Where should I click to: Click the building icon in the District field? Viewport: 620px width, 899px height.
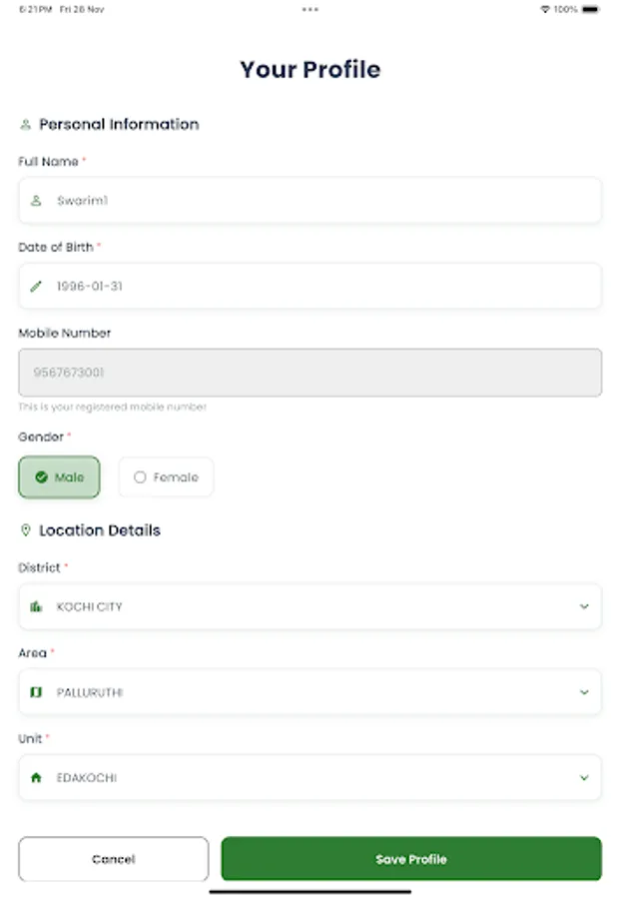point(38,606)
